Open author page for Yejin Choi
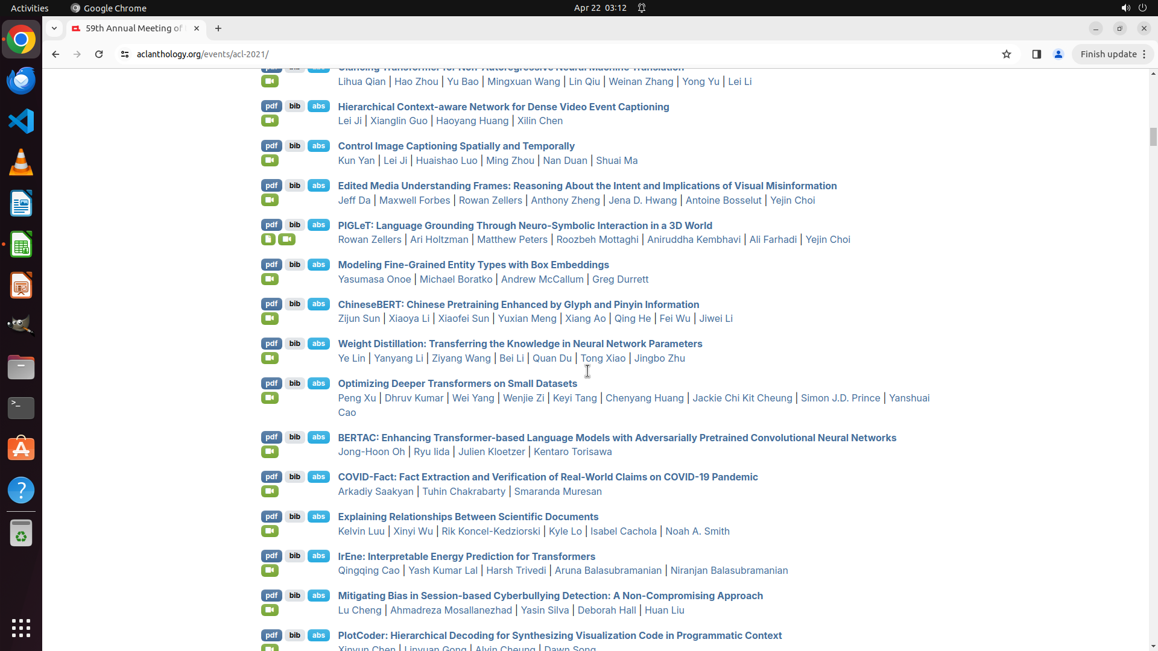The height and width of the screenshot is (651, 1158). (x=792, y=200)
